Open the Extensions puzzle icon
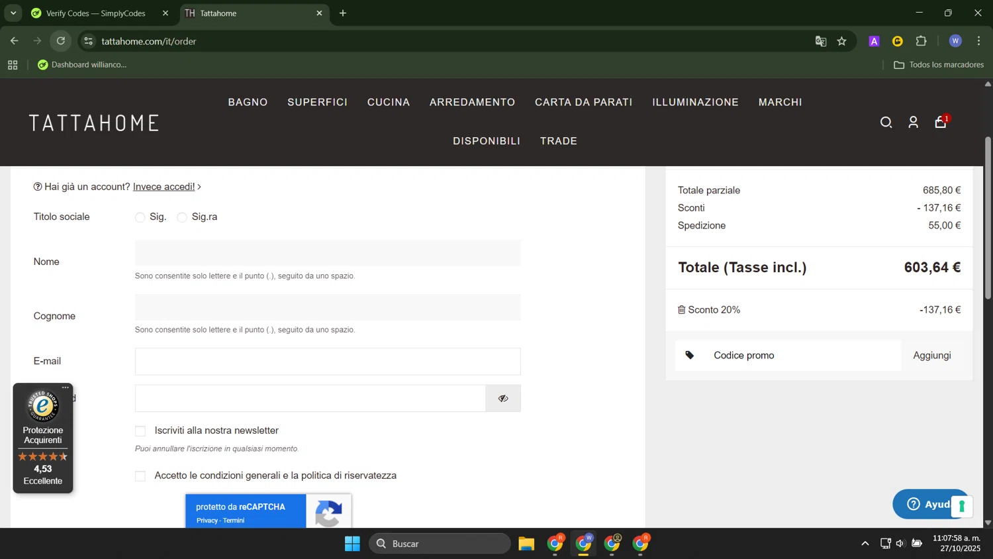Viewport: 993px width, 559px height. point(921,41)
